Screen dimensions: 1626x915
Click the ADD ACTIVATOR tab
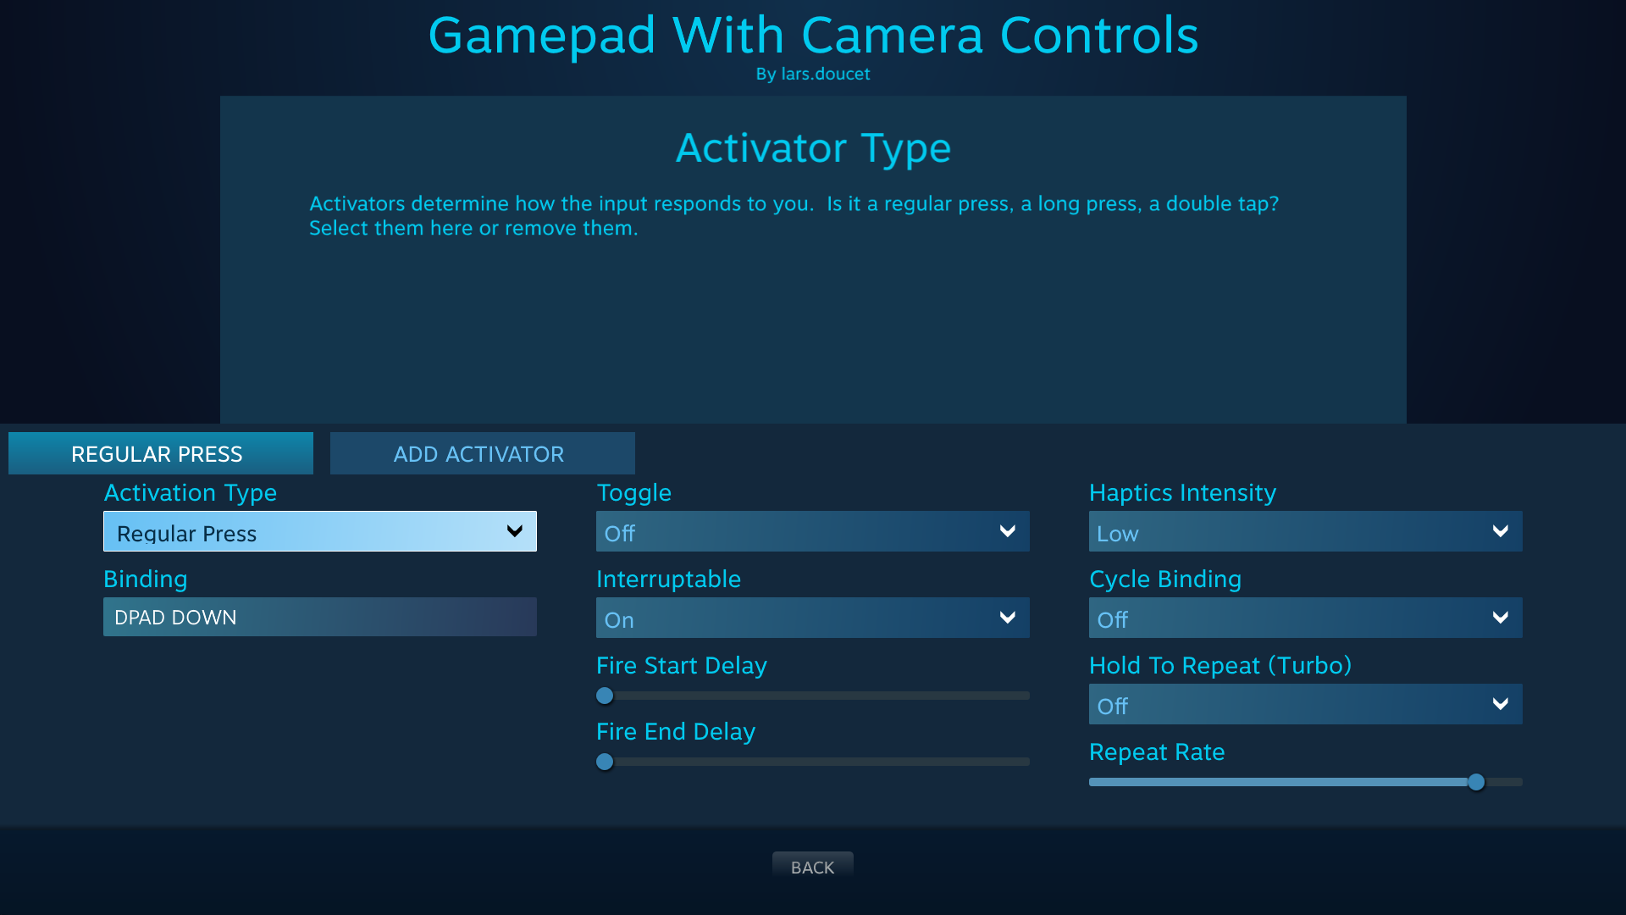point(479,452)
